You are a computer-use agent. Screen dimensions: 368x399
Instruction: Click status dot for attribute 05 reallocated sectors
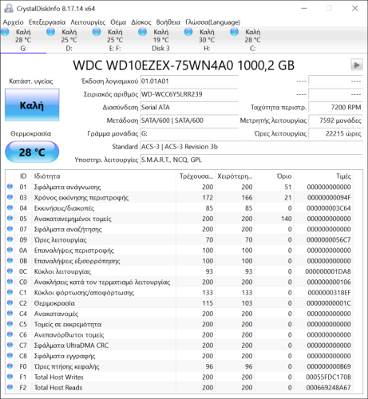[10, 219]
